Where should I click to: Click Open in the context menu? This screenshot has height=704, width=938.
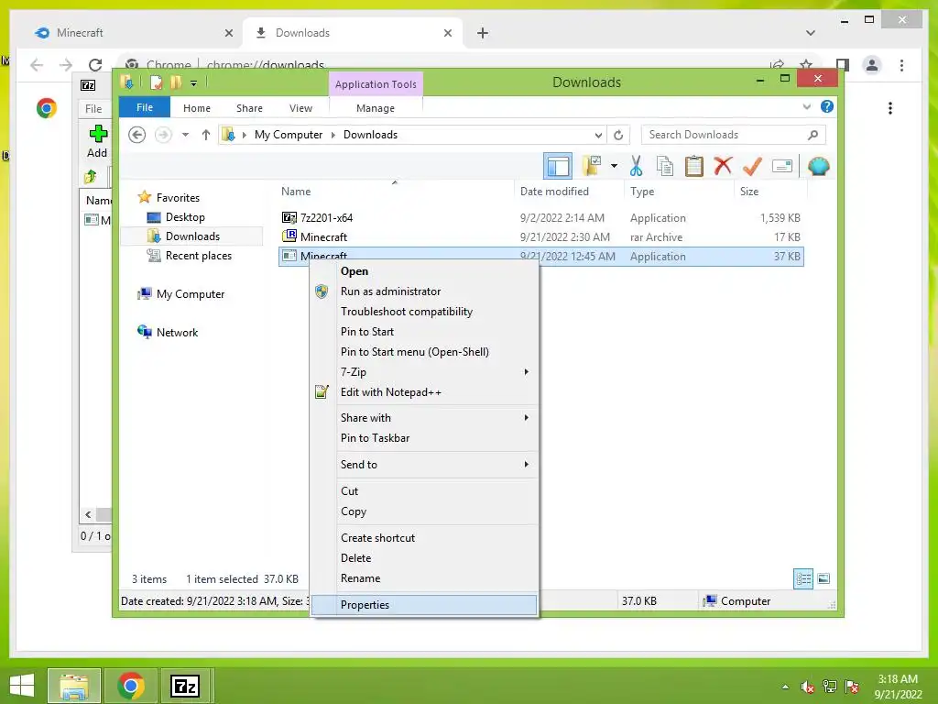[424, 271]
